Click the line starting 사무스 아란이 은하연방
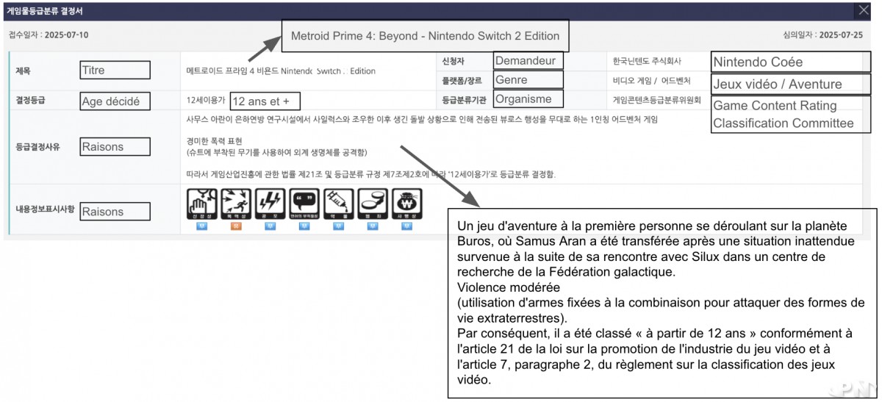 click(x=423, y=119)
